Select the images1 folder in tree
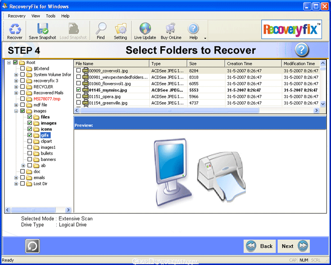This screenshot has height=265, width=331. pos(48,147)
